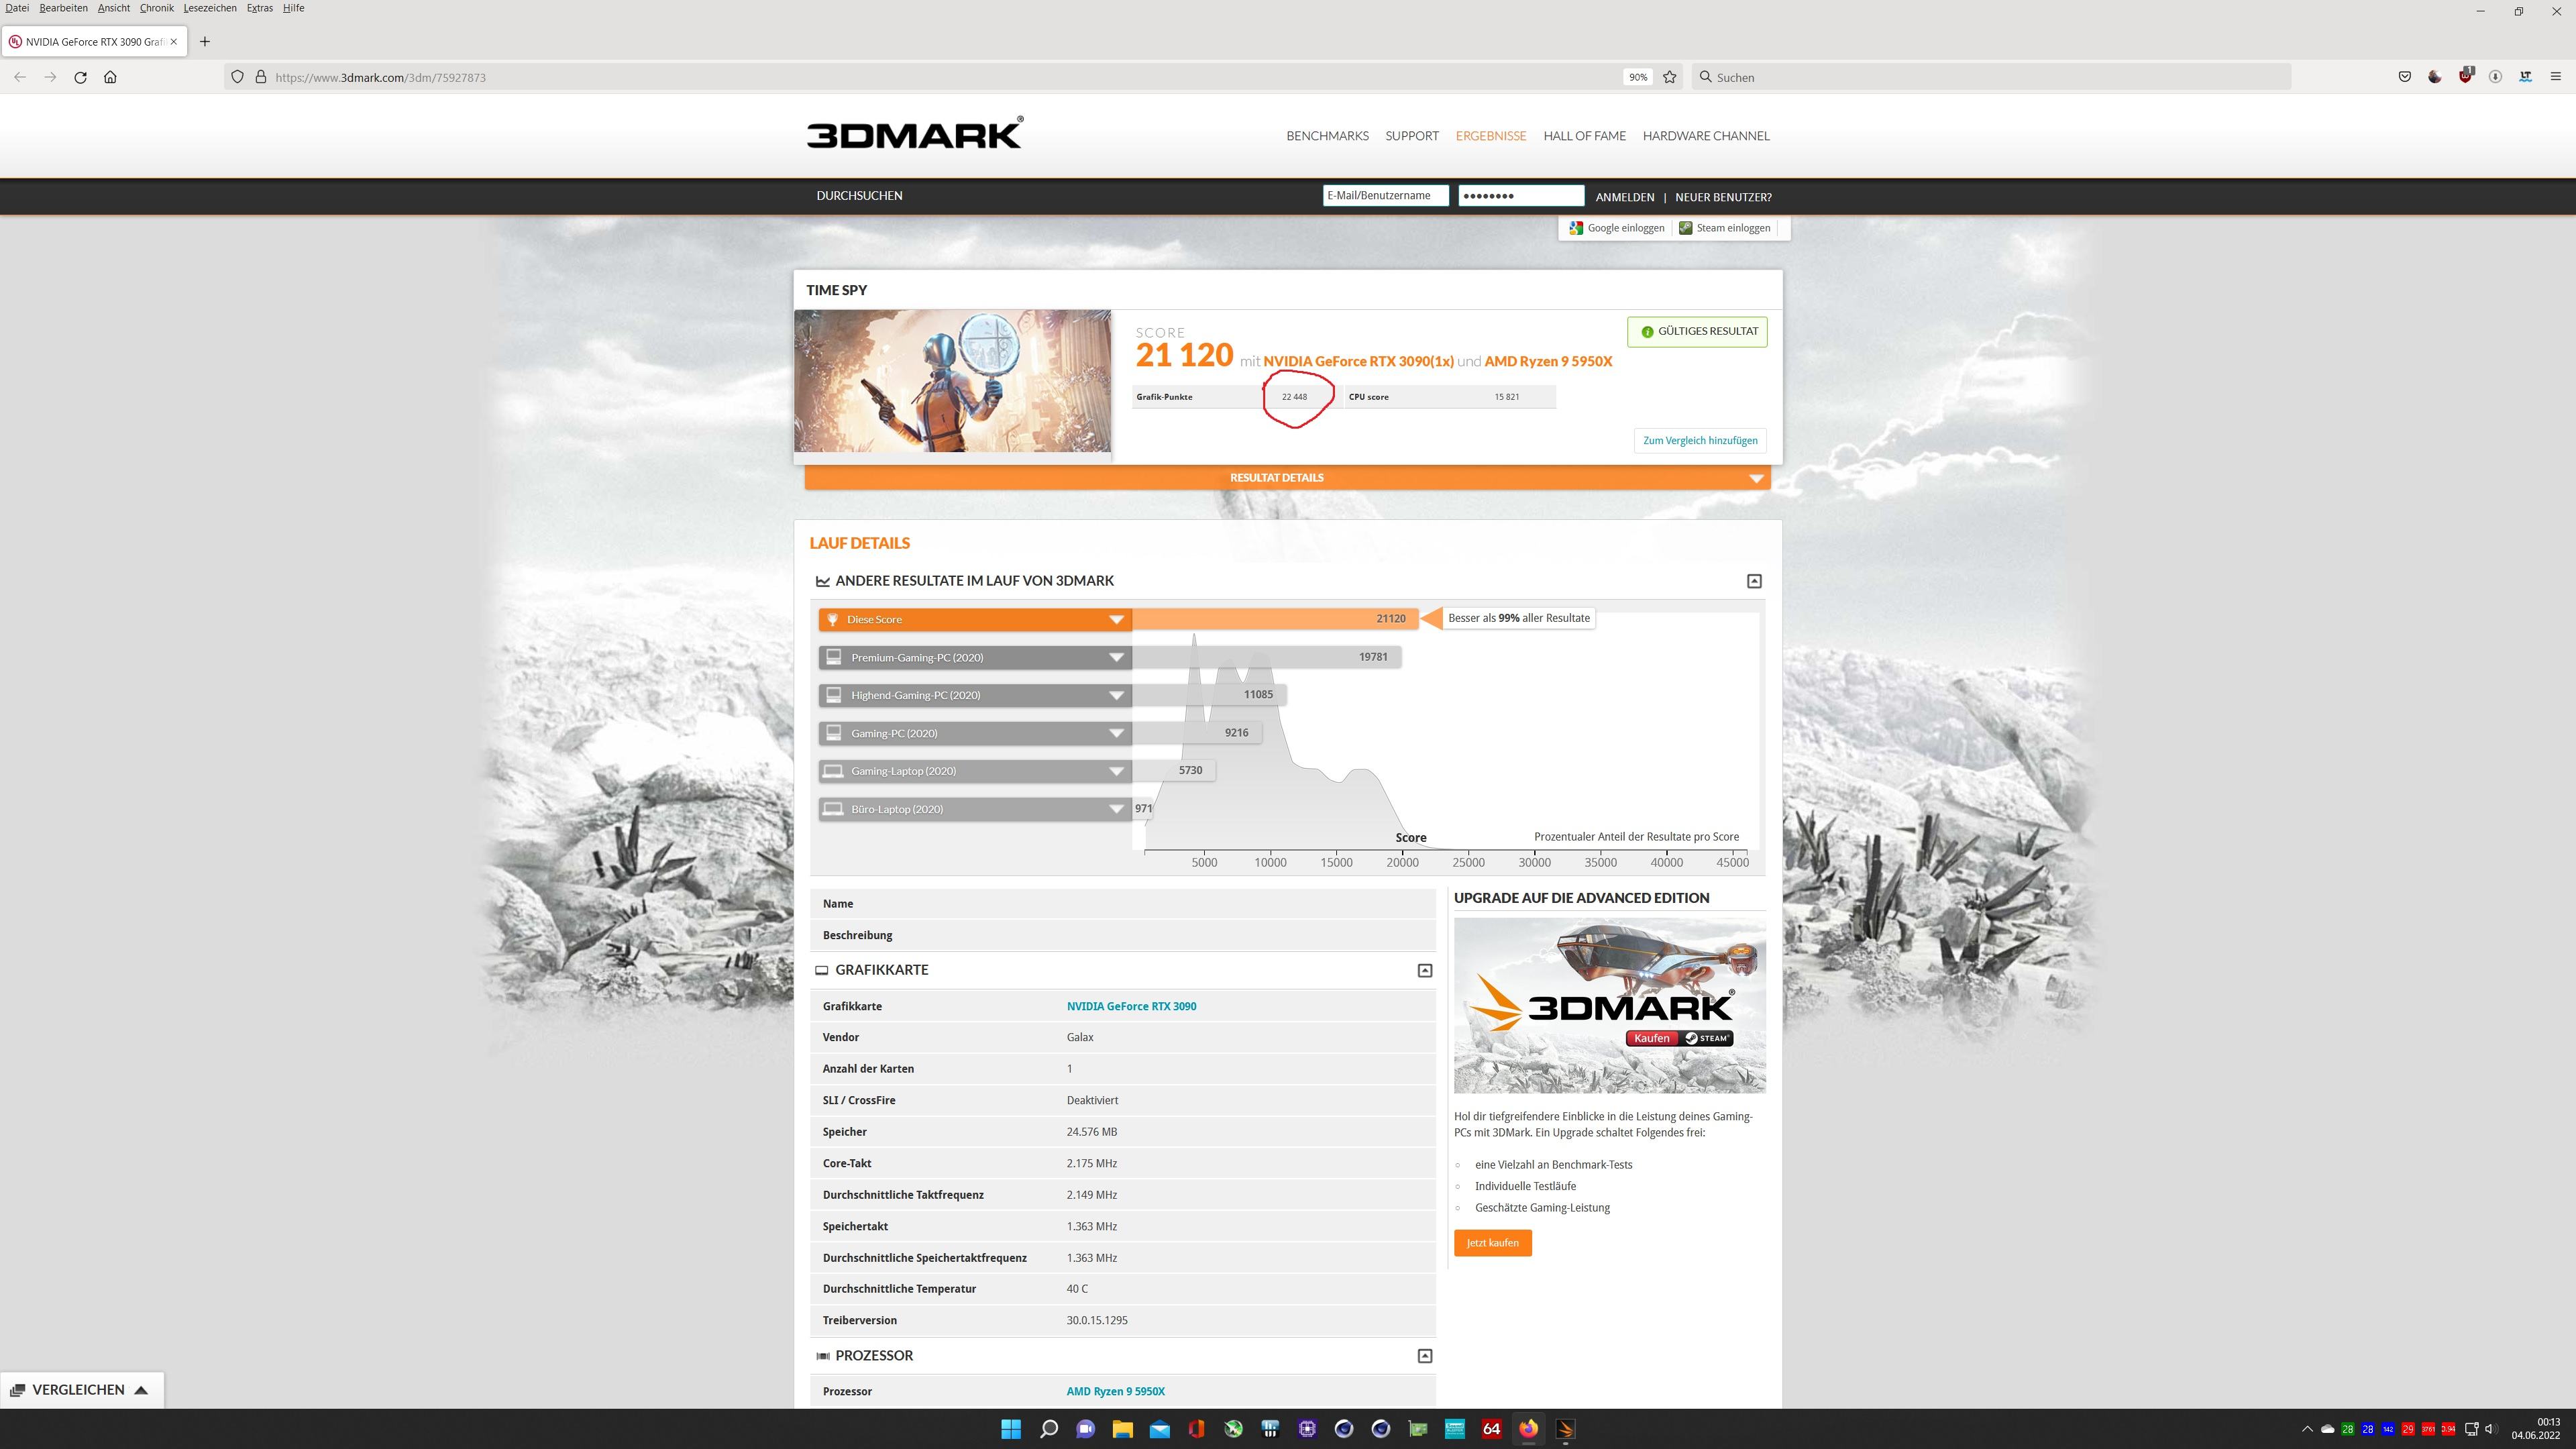
Task: Click Zum Vergleich hinzufügen button
Action: tap(1699, 440)
